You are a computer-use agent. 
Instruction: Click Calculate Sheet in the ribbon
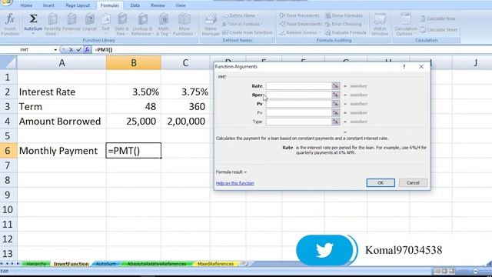point(439,30)
